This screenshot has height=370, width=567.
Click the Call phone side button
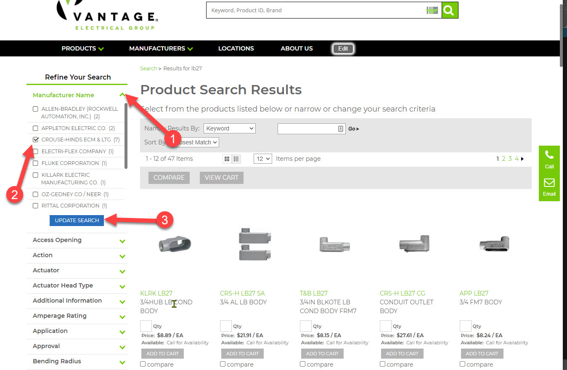(549, 159)
